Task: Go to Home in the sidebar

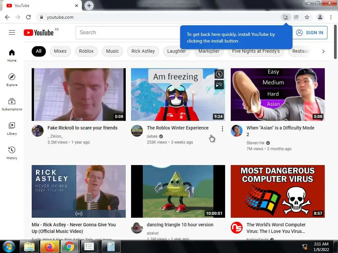Action: [12, 55]
